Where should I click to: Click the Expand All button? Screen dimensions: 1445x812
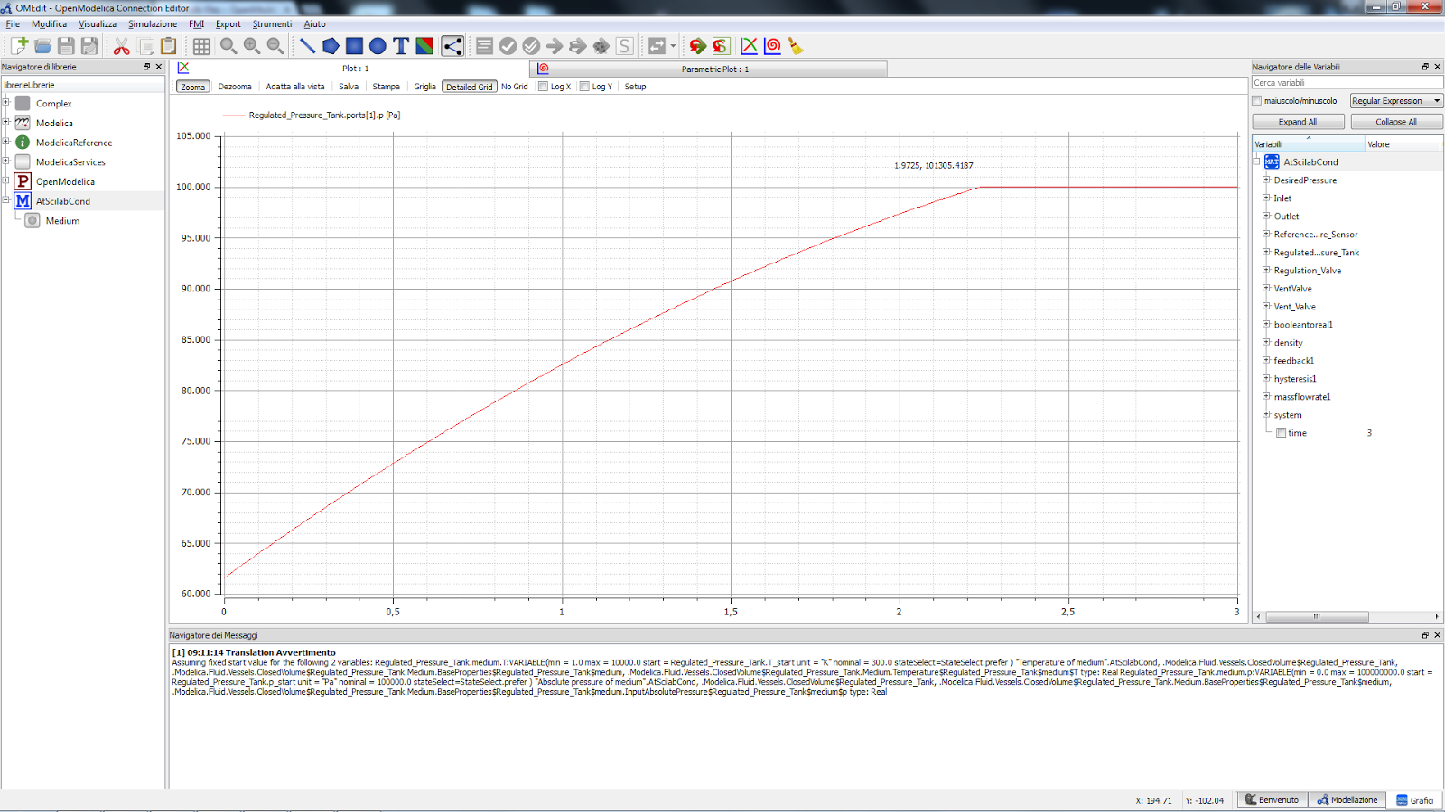point(1298,122)
